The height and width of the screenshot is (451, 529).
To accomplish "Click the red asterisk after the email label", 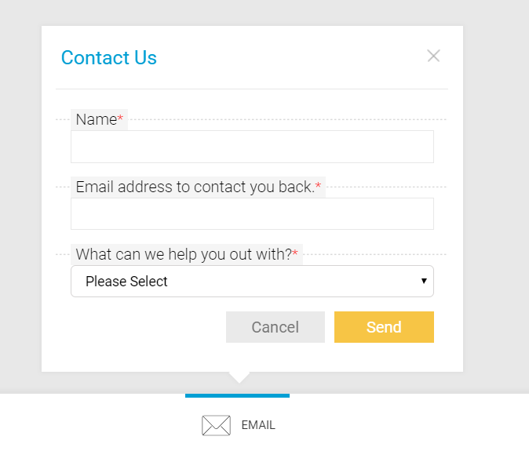I will click(318, 185).
